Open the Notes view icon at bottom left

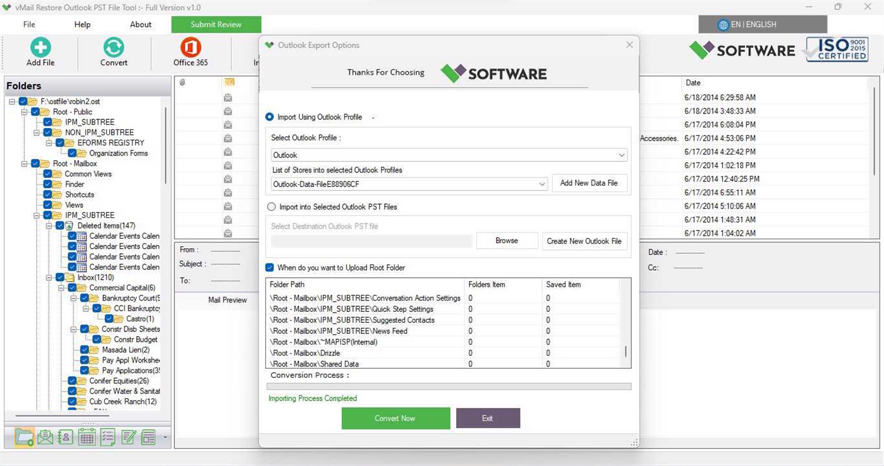(149, 436)
